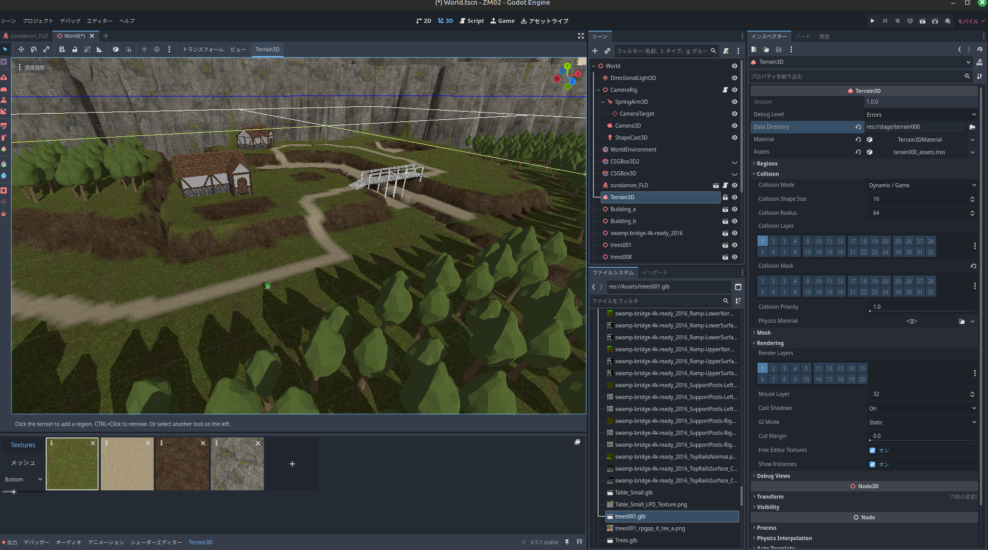Uncheck the Free Editor Textures checkbox
This screenshot has width=988, height=550.
872,450
